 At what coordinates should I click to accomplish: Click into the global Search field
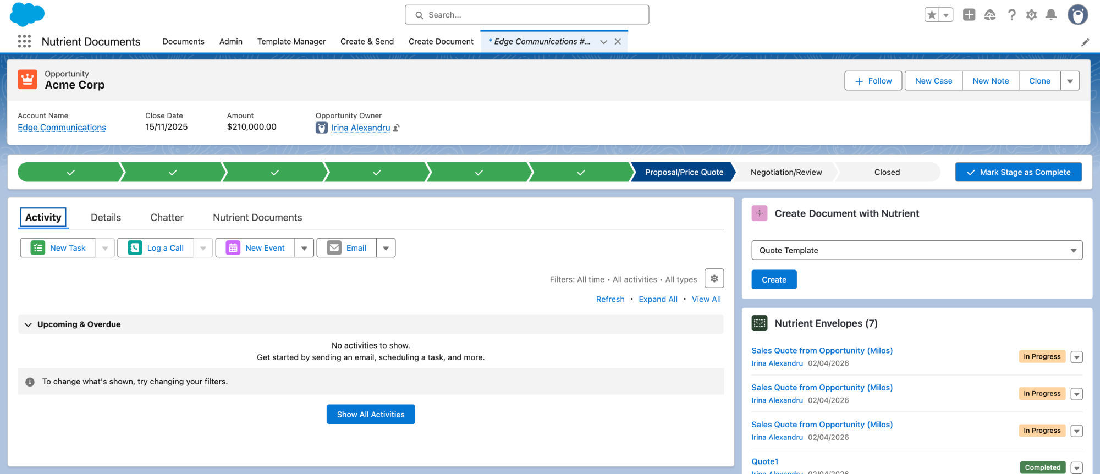pyautogui.click(x=527, y=15)
